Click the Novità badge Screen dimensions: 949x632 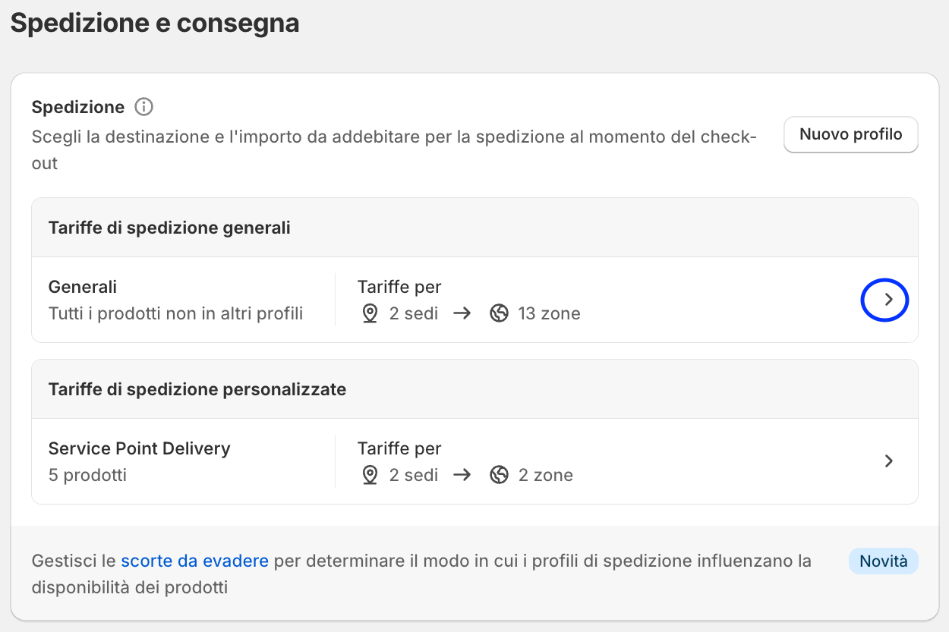pos(883,561)
